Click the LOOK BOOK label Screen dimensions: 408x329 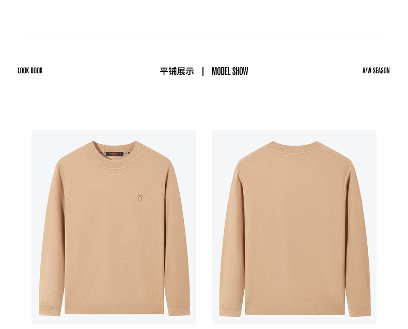[30, 71]
